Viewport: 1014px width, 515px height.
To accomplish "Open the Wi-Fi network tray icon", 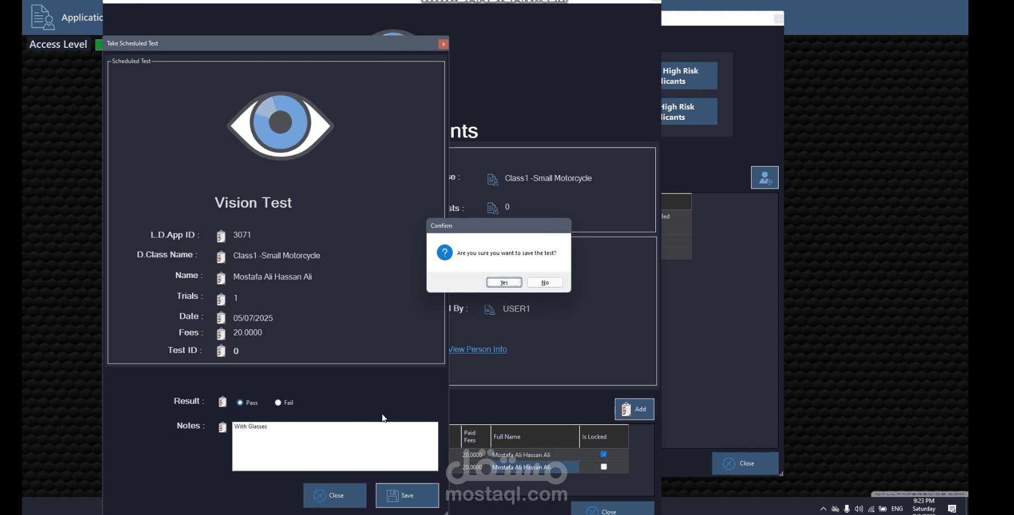I will pyautogui.click(x=871, y=509).
